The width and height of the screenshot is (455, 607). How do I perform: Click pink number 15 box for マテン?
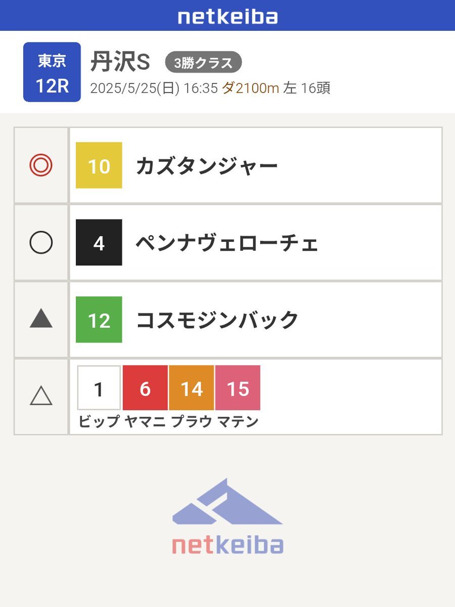click(238, 388)
